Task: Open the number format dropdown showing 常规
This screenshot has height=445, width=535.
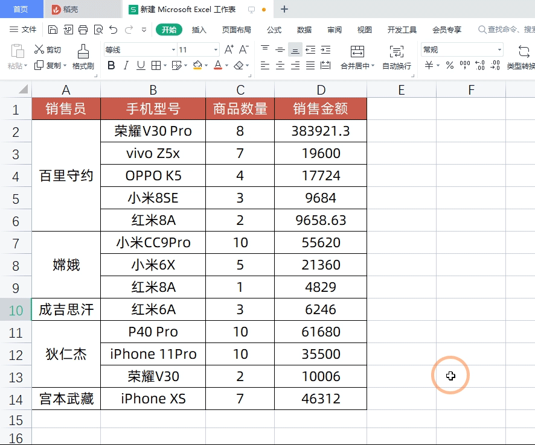Action: click(x=499, y=49)
